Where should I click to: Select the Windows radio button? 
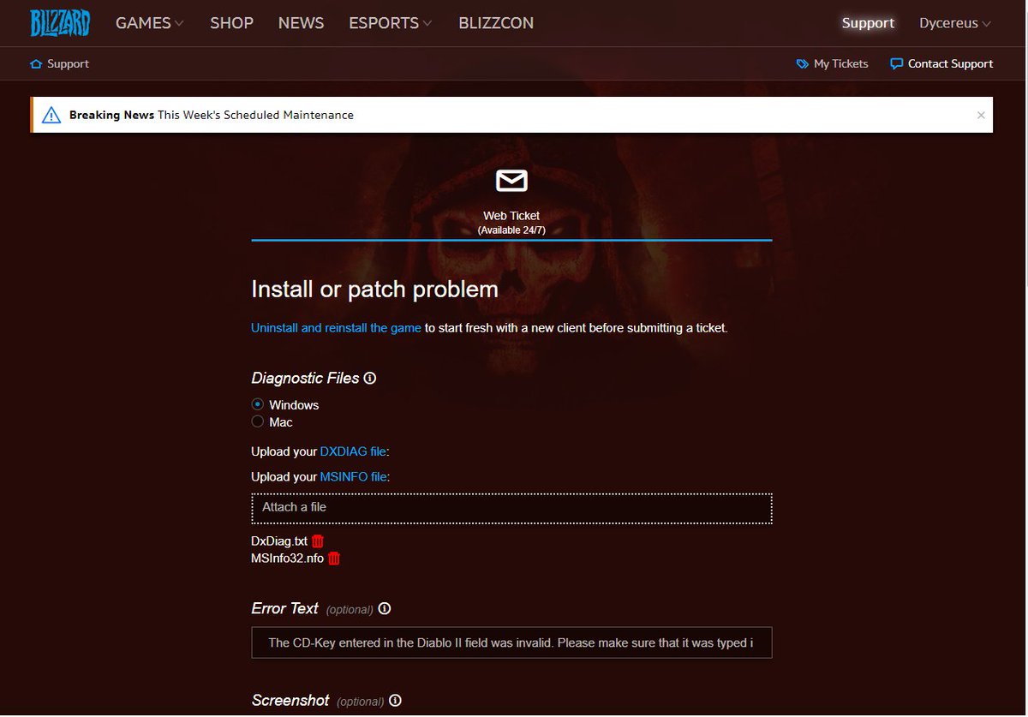click(258, 404)
